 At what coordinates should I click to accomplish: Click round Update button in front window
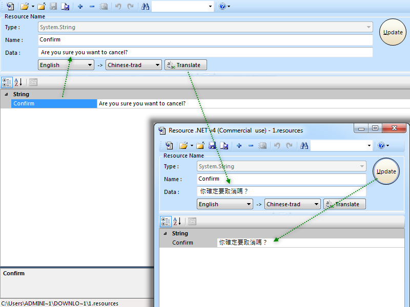coord(386,171)
